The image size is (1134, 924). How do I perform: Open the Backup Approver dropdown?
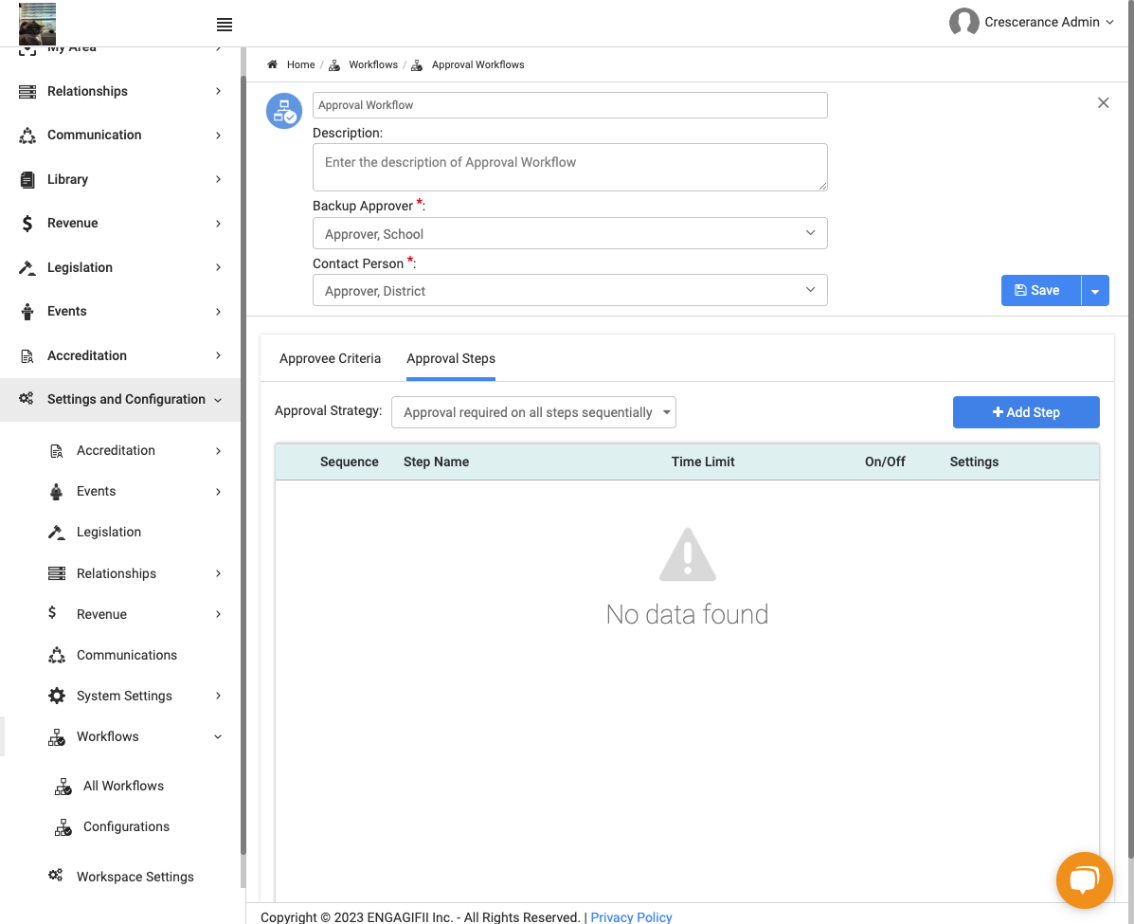coord(570,233)
